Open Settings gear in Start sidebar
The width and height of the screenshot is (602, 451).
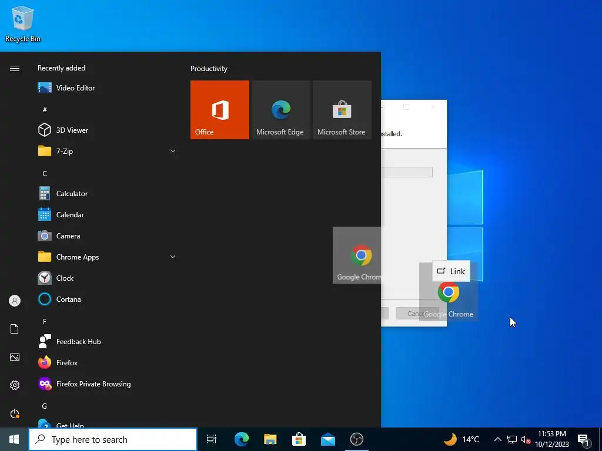[15, 385]
